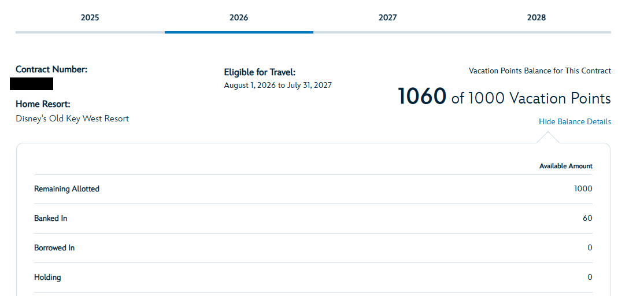Screen dimensions: 618x296
Task: Go to the 2028 tab
Action: (536, 17)
